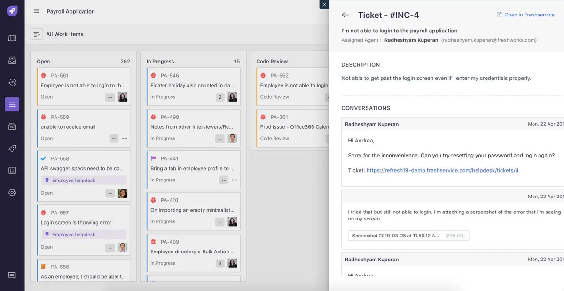Select the highlighted list view icon in the sidebar
Viewport: 564px width, 291px height.
tap(12, 104)
